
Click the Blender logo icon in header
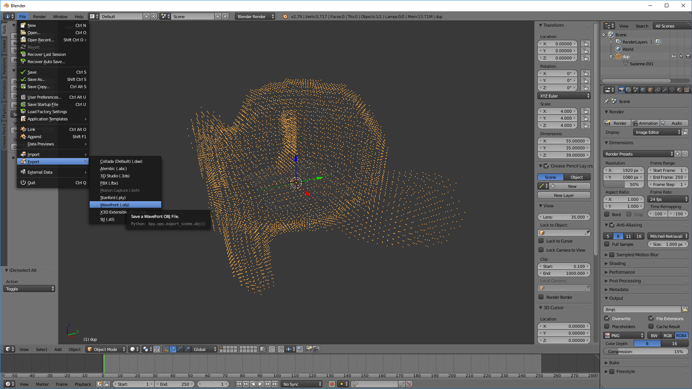pyautogui.click(x=285, y=17)
